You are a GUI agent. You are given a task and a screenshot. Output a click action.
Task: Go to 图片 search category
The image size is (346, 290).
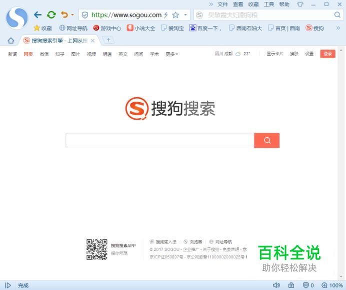75,54
